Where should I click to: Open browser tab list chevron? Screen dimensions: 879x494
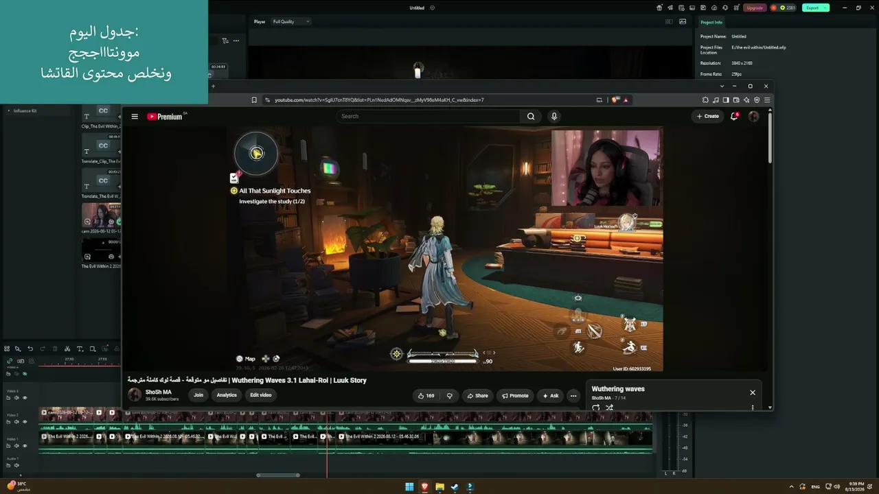pos(722,86)
